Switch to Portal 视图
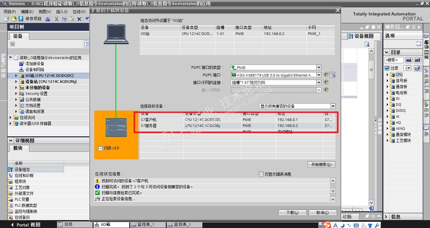 click(26, 225)
